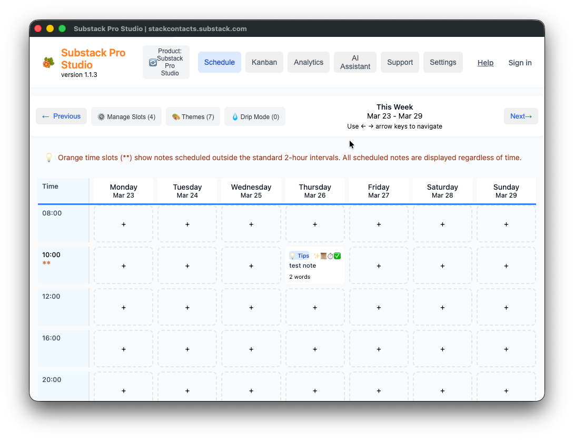Click the palette icon in Themes (7)
The width and height of the screenshot is (574, 440).
point(176,117)
